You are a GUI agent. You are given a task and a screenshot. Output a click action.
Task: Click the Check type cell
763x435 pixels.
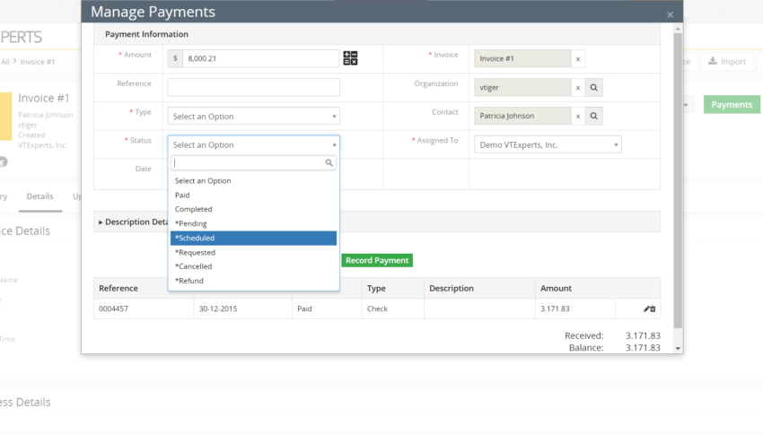(x=377, y=309)
